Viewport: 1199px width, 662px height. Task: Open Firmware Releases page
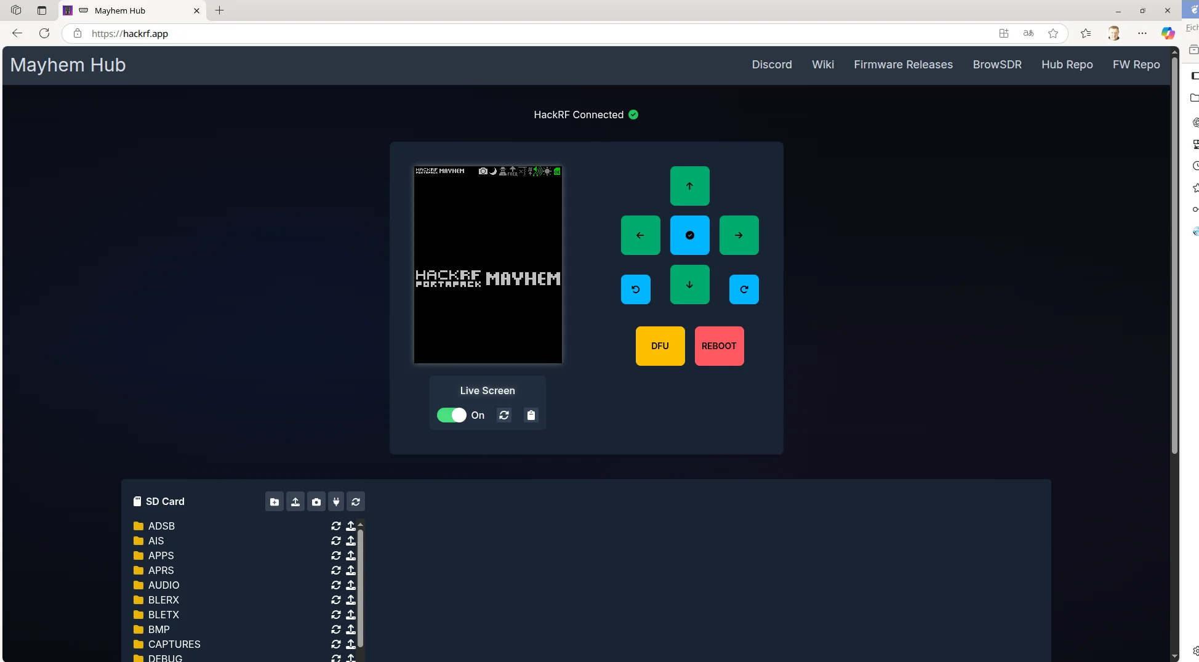pos(903,65)
